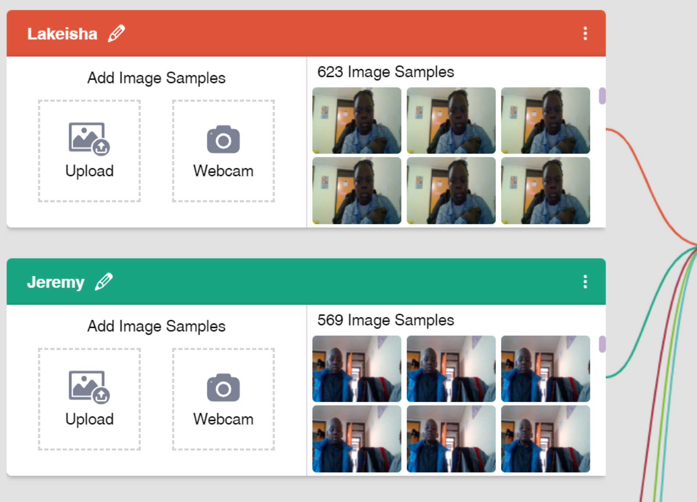Image resolution: width=697 pixels, height=502 pixels.
Task: Select last Lakeisha sample thumbnail in top row
Action: [x=545, y=121]
